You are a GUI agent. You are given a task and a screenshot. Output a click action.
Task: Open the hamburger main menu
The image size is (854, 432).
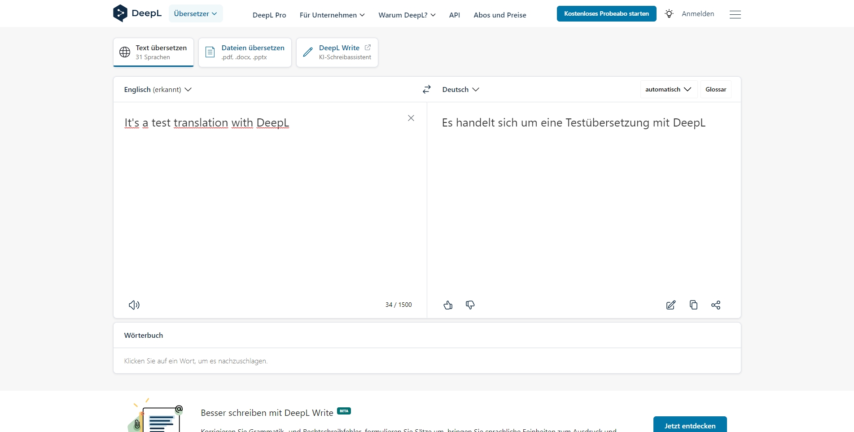735,15
